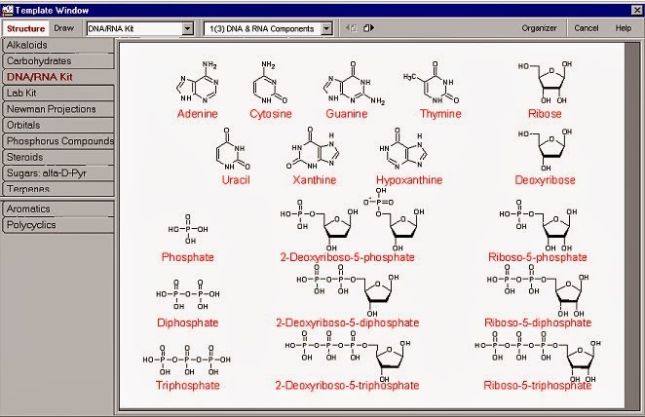Pick the Guanine structure template
Screen dimensions: 645x417
pyautogui.click(x=354, y=83)
